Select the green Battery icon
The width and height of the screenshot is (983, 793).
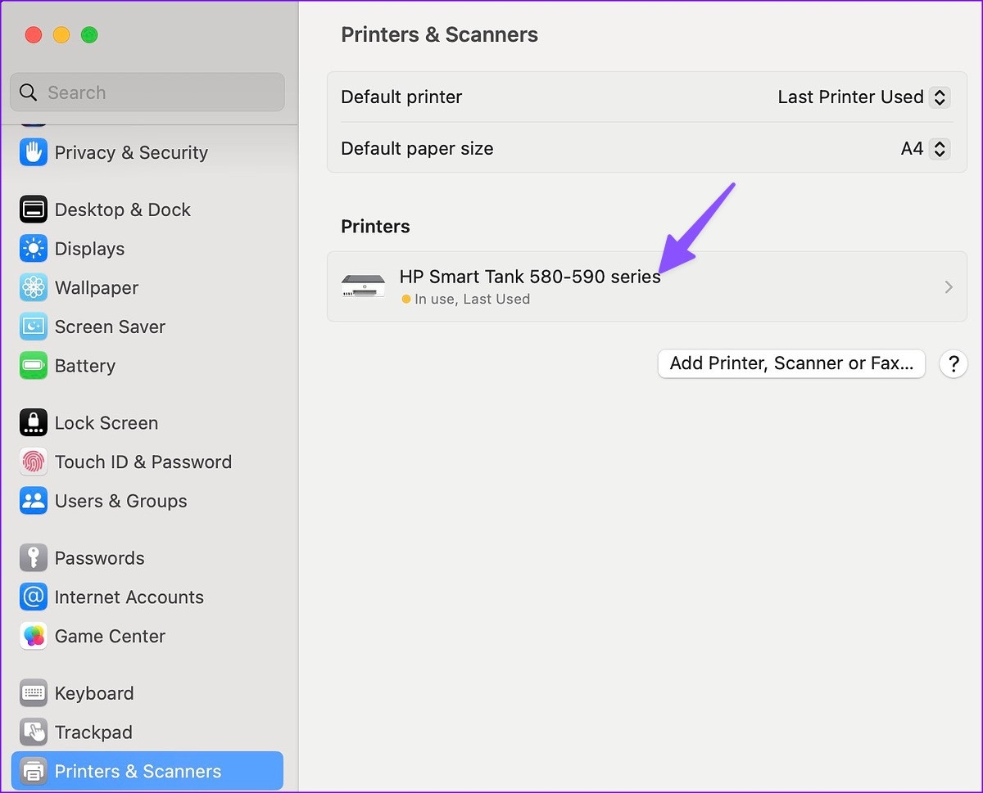34,366
